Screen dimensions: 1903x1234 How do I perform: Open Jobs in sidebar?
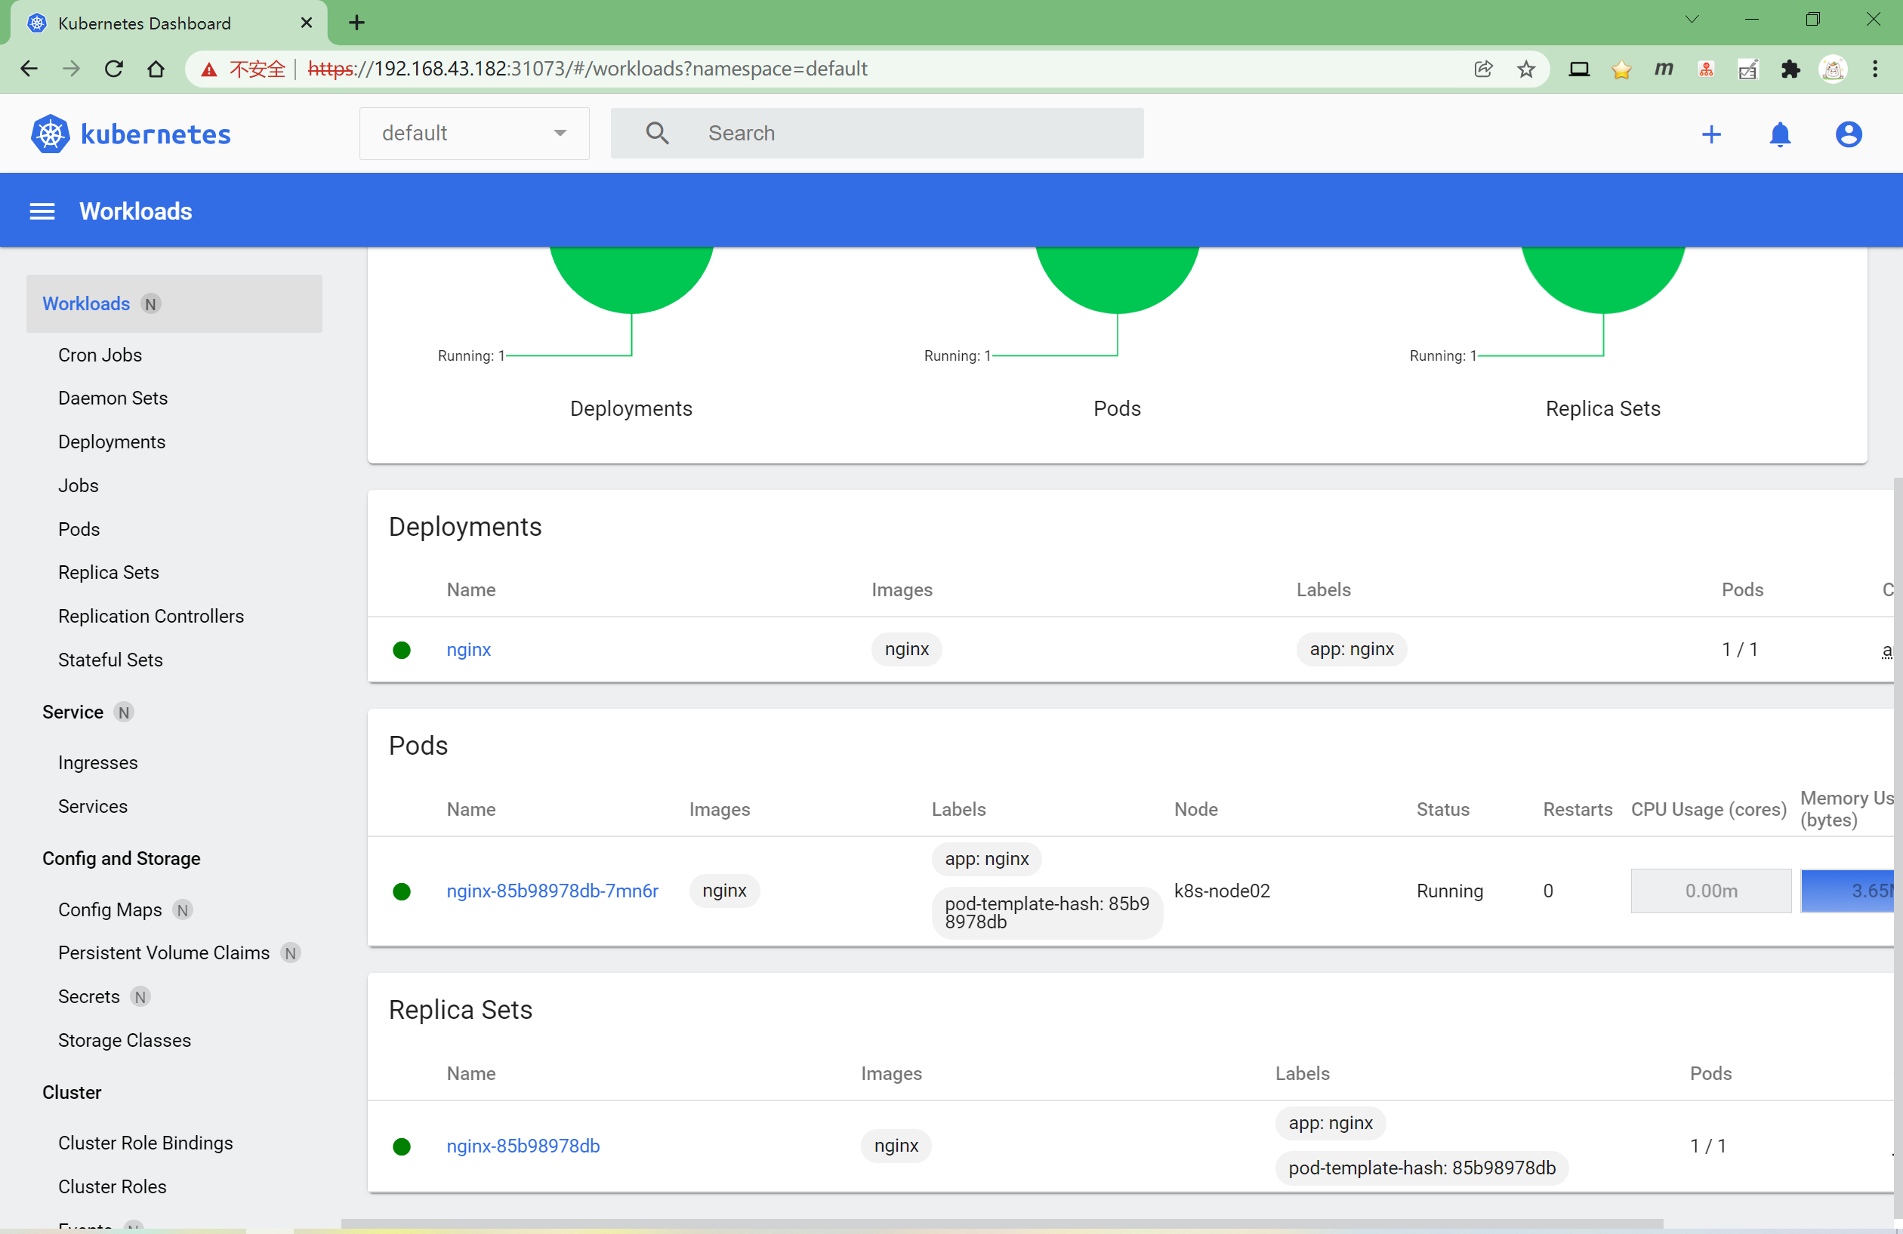pyautogui.click(x=79, y=485)
